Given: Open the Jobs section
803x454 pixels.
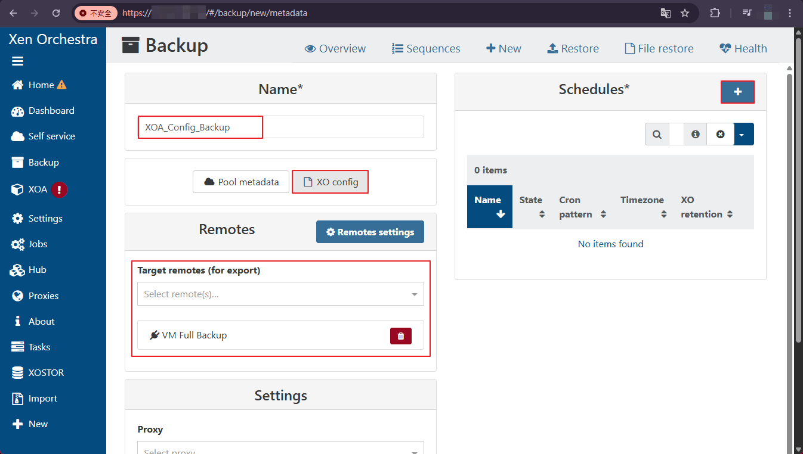Looking at the screenshot, I should pyautogui.click(x=29, y=244).
